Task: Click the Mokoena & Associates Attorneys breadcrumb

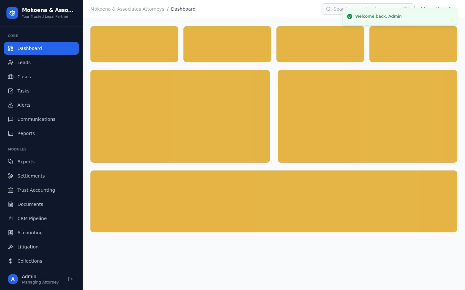Action: click(127, 9)
